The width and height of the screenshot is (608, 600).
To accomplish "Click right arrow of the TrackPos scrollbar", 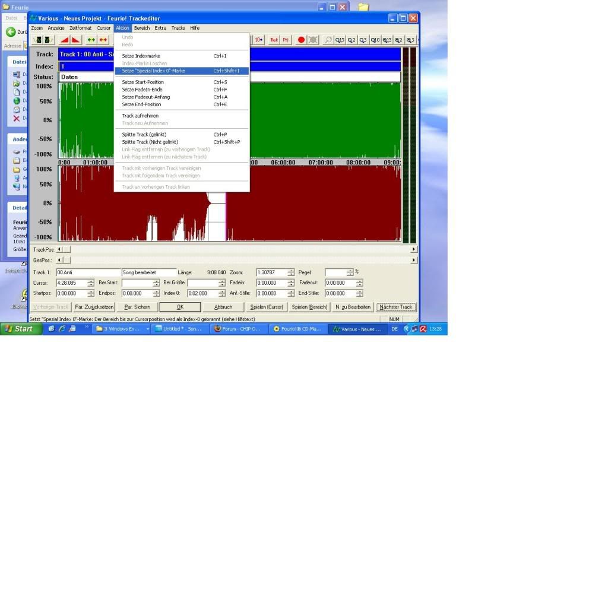I will coord(414,250).
